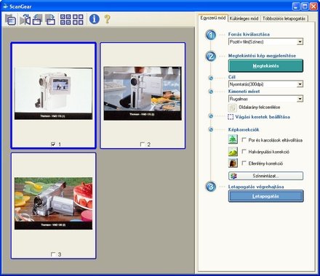320x276 pixels.
Task: Open the Nyomtatás(300dpi) target dropdown
Action: point(265,84)
